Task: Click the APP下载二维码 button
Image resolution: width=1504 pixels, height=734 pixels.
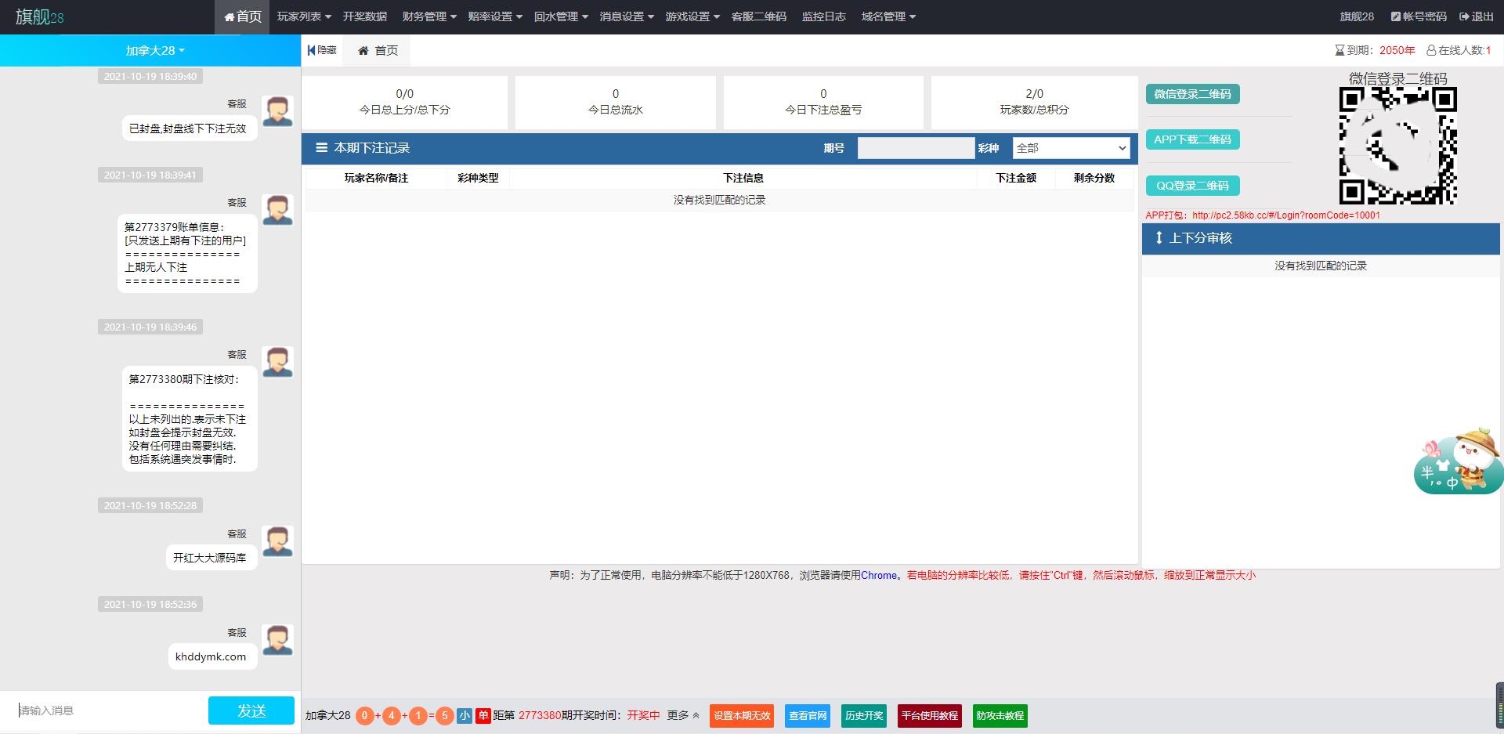Action: tap(1192, 139)
